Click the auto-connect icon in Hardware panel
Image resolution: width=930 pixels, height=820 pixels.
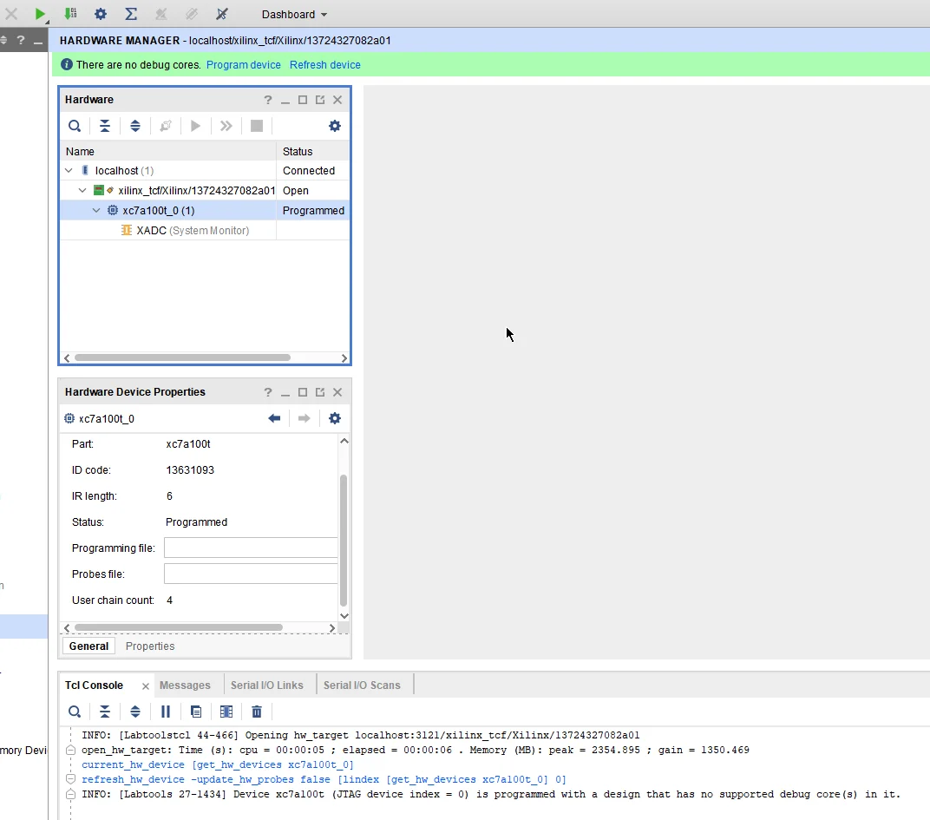coord(166,126)
